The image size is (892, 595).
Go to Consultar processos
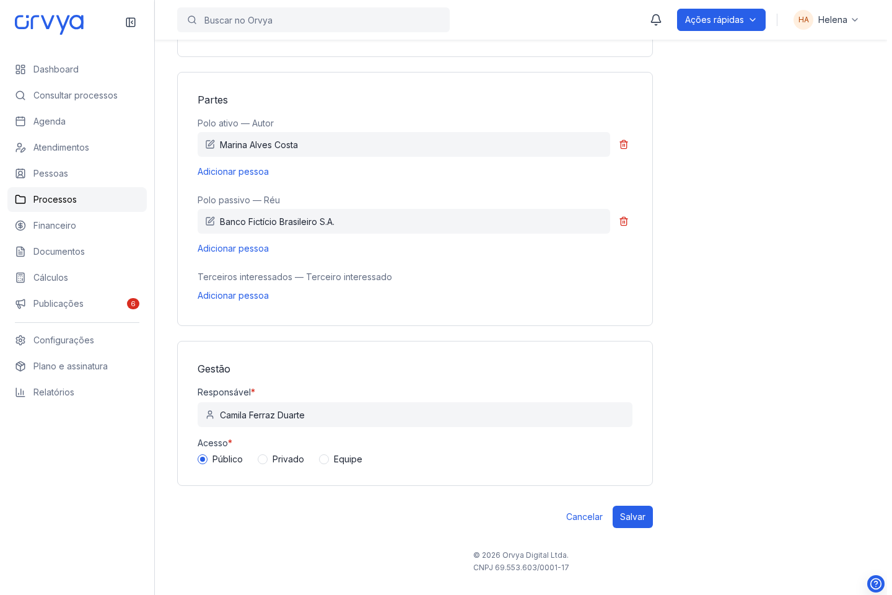pos(77,95)
